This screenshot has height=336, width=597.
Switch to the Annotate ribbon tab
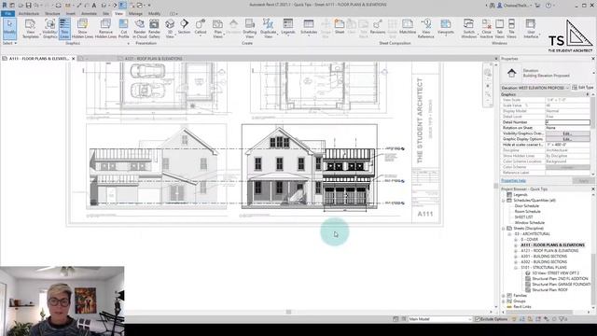click(90, 13)
